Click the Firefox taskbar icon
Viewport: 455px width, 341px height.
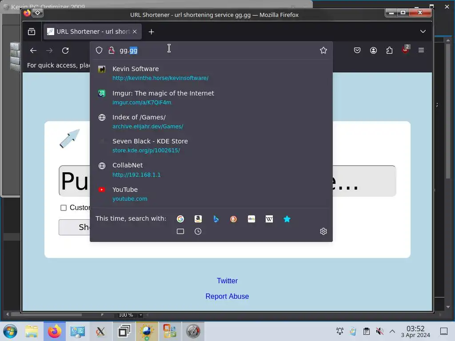54,331
